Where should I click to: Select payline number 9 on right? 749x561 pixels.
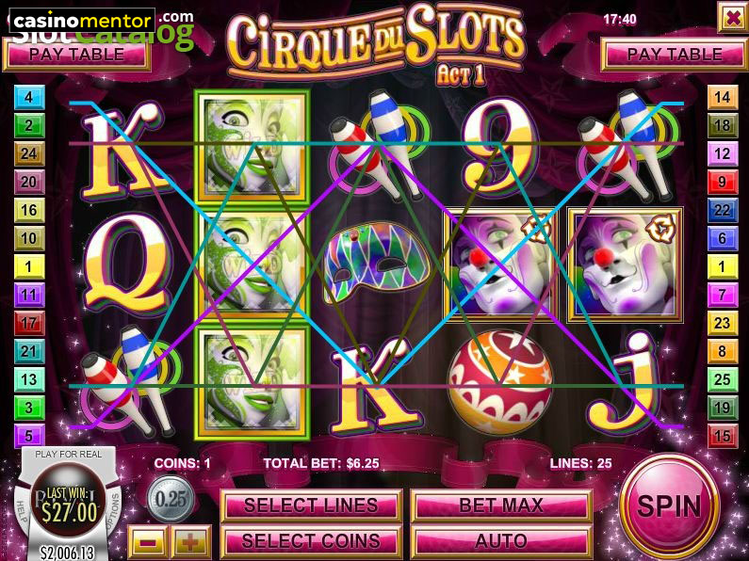click(723, 182)
